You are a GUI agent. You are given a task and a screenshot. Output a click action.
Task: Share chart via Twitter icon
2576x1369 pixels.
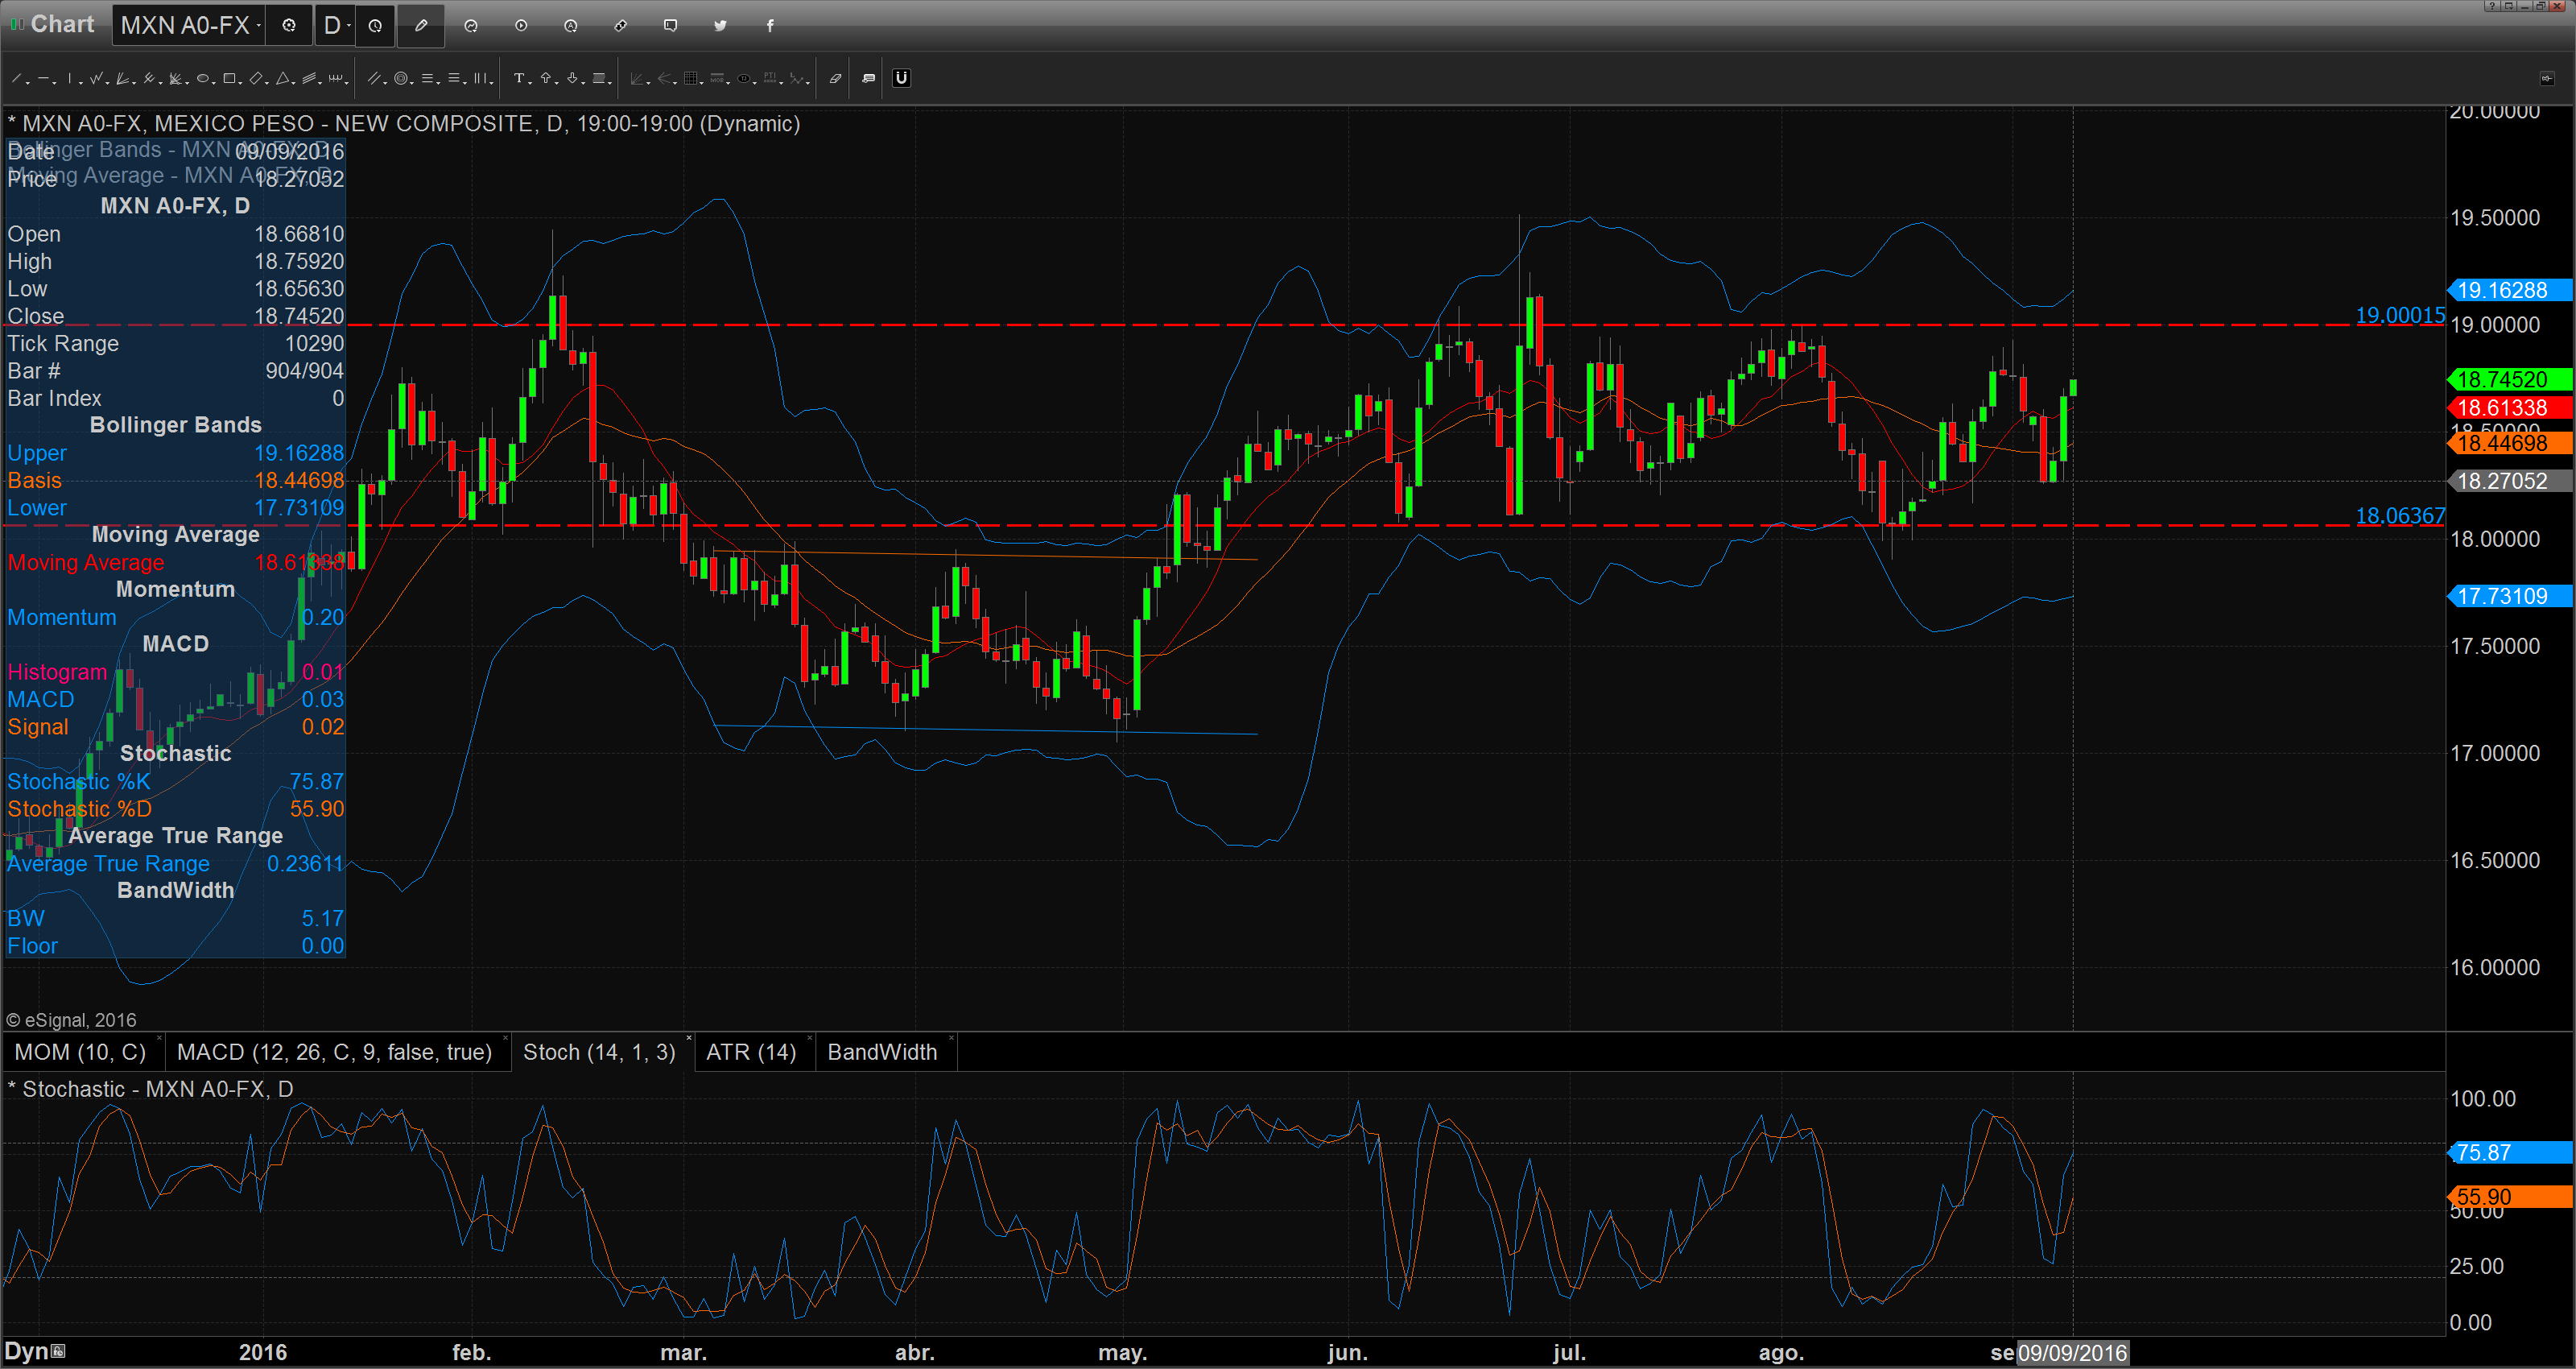[721, 25]
